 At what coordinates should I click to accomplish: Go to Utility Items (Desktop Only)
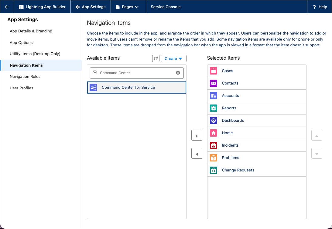point(35,54)
